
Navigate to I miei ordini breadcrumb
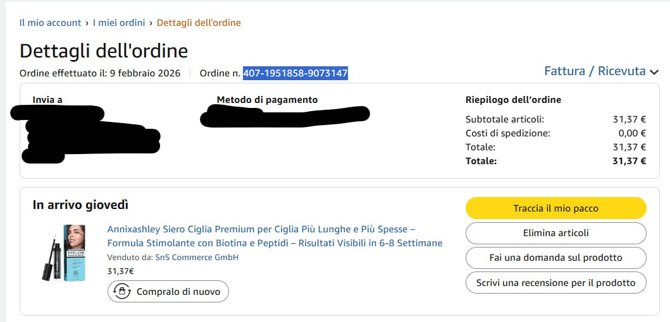click(x=119, y=23)
